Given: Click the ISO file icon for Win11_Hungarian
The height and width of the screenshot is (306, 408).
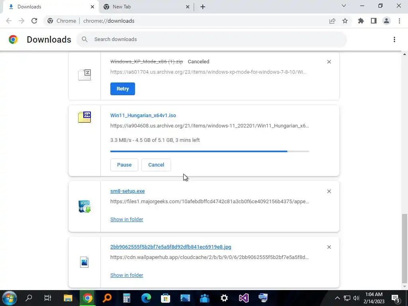Looking at the screenshot, I should 84,117.
